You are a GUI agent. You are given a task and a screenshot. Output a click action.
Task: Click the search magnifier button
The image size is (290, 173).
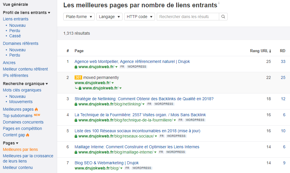tap(223, 17)
